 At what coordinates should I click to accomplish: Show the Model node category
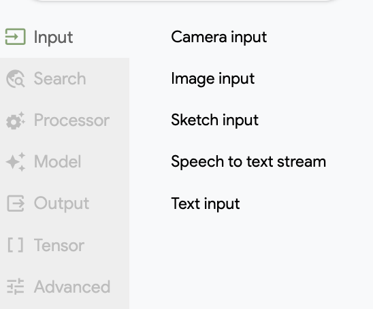(x=57, y=161)
